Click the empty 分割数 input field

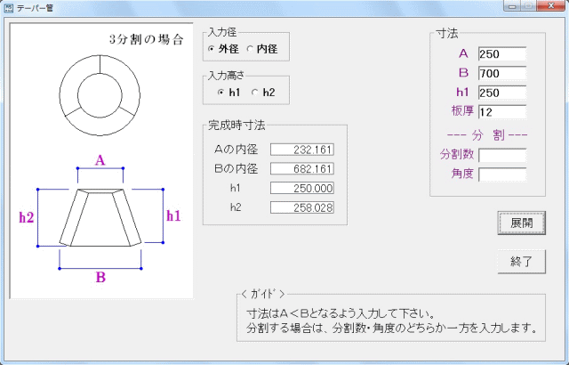[502, 155]
